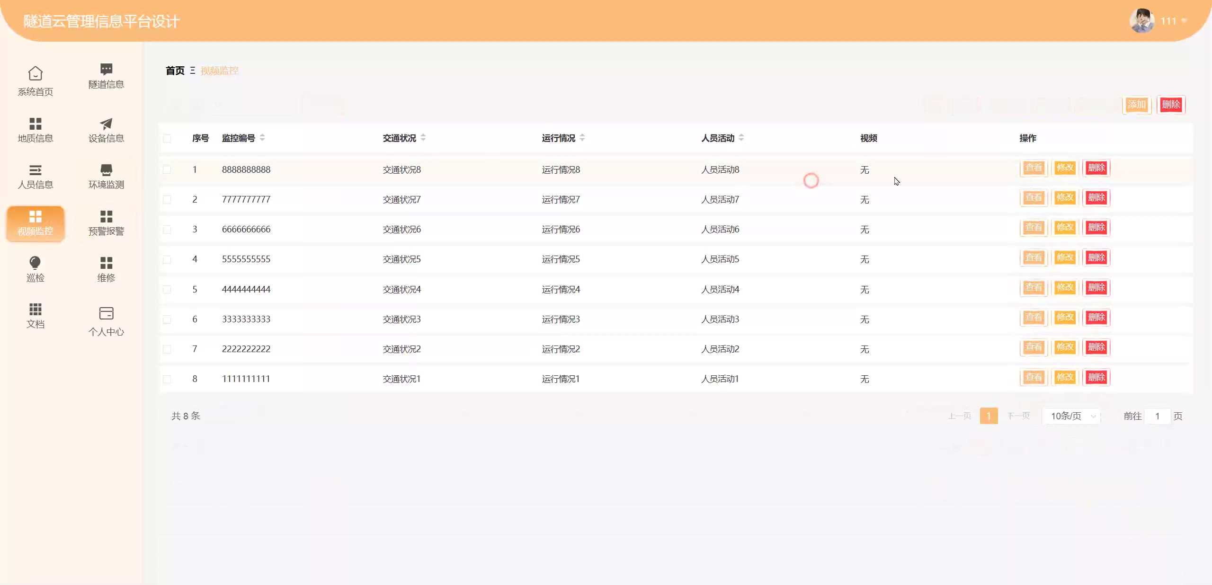Viewport: 1212px width, 585px height.
Task: Toggle the select-all header checkbox
Action: (x=167, y=138)
